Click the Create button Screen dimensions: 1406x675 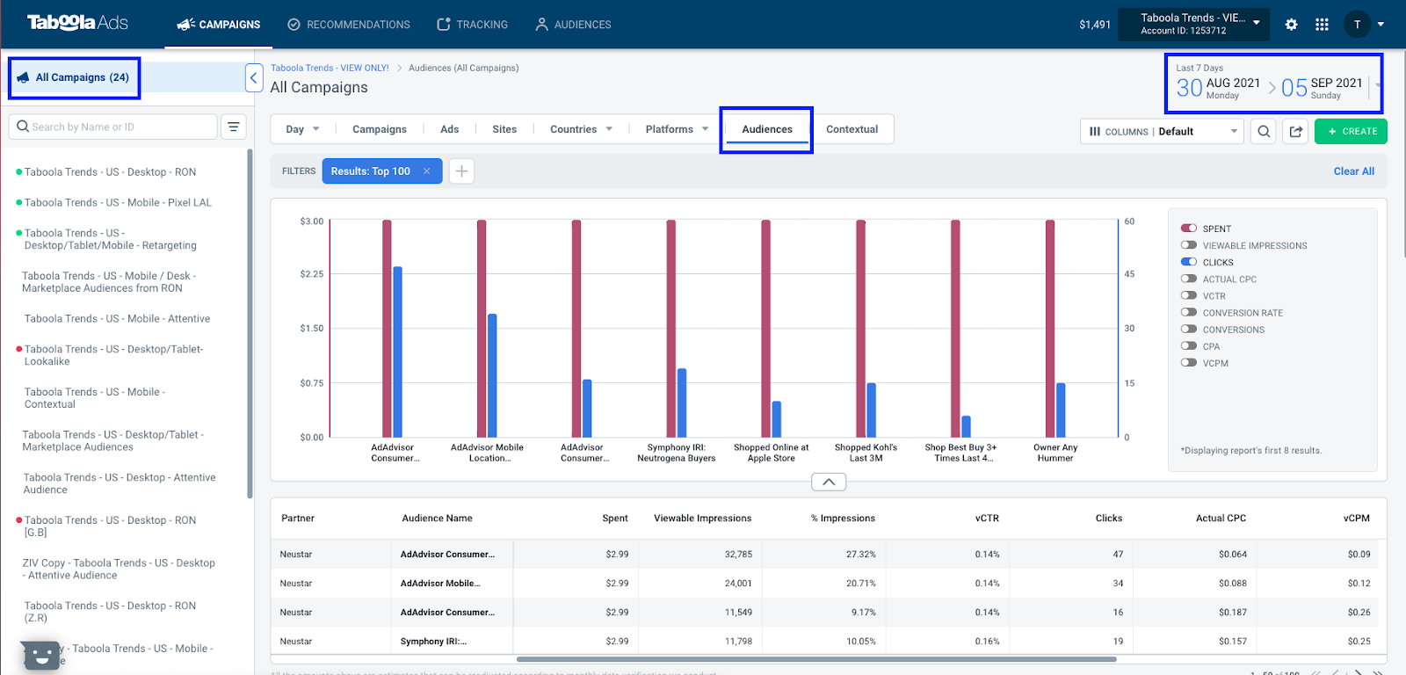(x=1351, y=132)
